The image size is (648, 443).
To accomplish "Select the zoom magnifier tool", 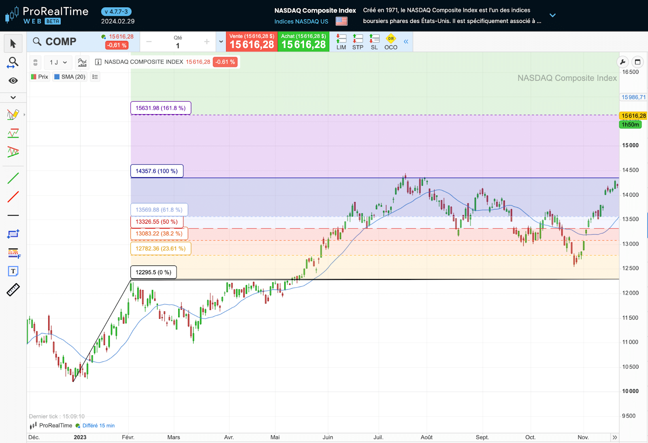I will (x=13, y=62).
